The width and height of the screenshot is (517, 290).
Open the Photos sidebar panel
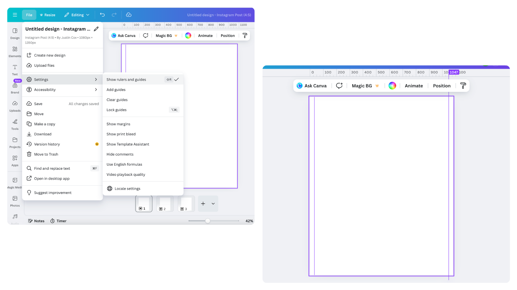coord(15,201)
